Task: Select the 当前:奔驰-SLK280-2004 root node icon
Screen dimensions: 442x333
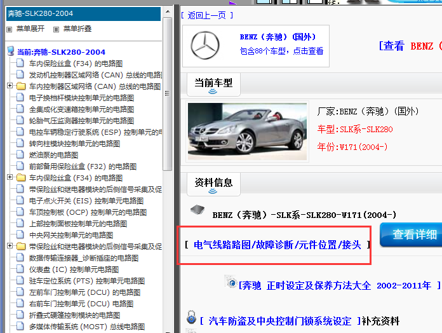Action: [x=11, y=51]
